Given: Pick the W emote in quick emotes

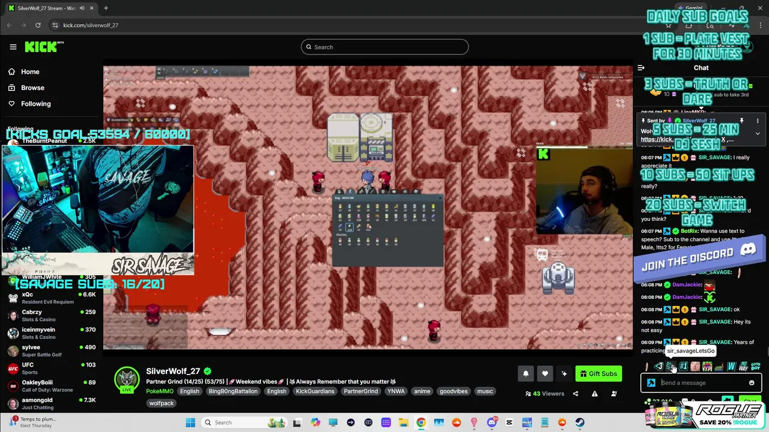Looking at the screenshot, I should click(731, 366).
